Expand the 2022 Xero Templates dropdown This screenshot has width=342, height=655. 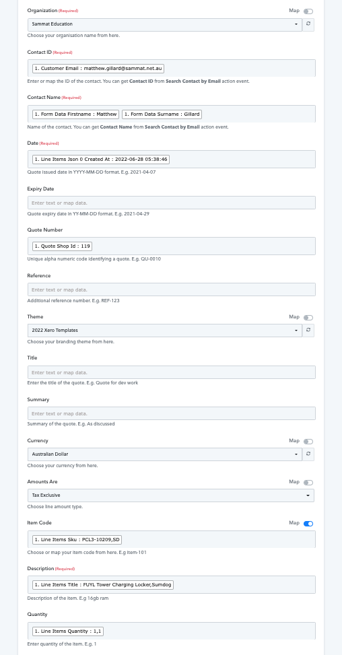(165, 331)
